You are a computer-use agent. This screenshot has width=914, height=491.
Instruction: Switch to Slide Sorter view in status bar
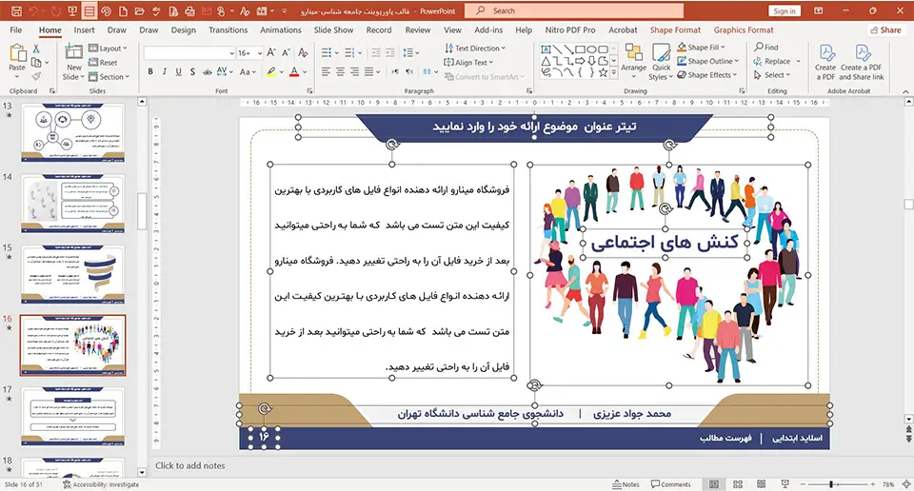[x=737, y=484]
